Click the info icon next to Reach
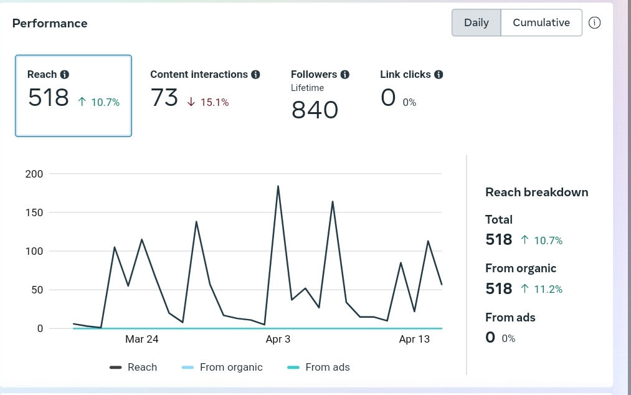This screenshot has width=631, height=395. 64,75
